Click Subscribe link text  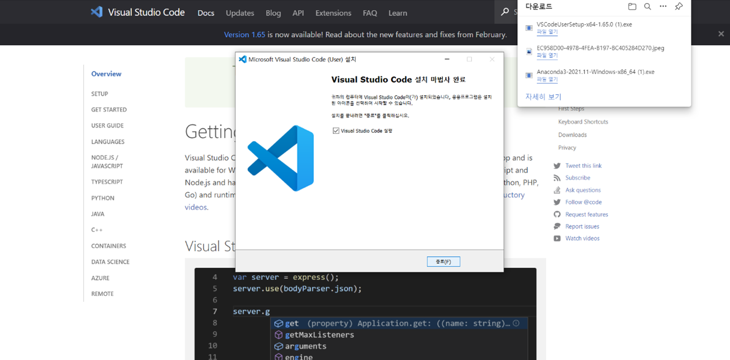pos(577,178)
